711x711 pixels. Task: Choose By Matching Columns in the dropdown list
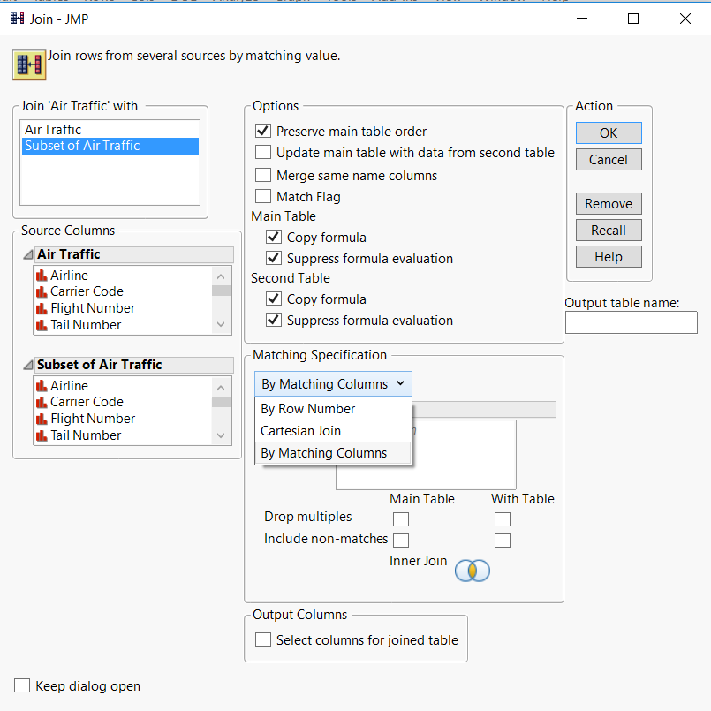pyautogui.click(x=333, y=453)
